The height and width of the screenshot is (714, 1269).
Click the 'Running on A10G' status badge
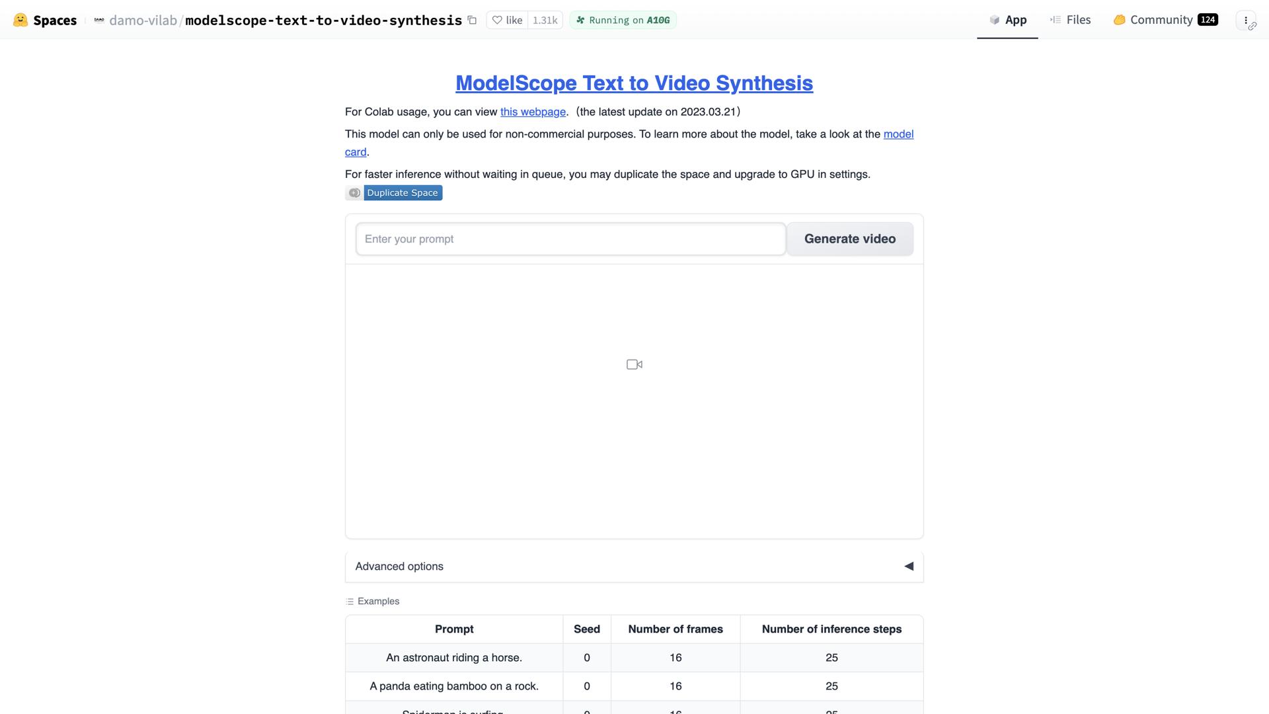[x=622, y=20]
